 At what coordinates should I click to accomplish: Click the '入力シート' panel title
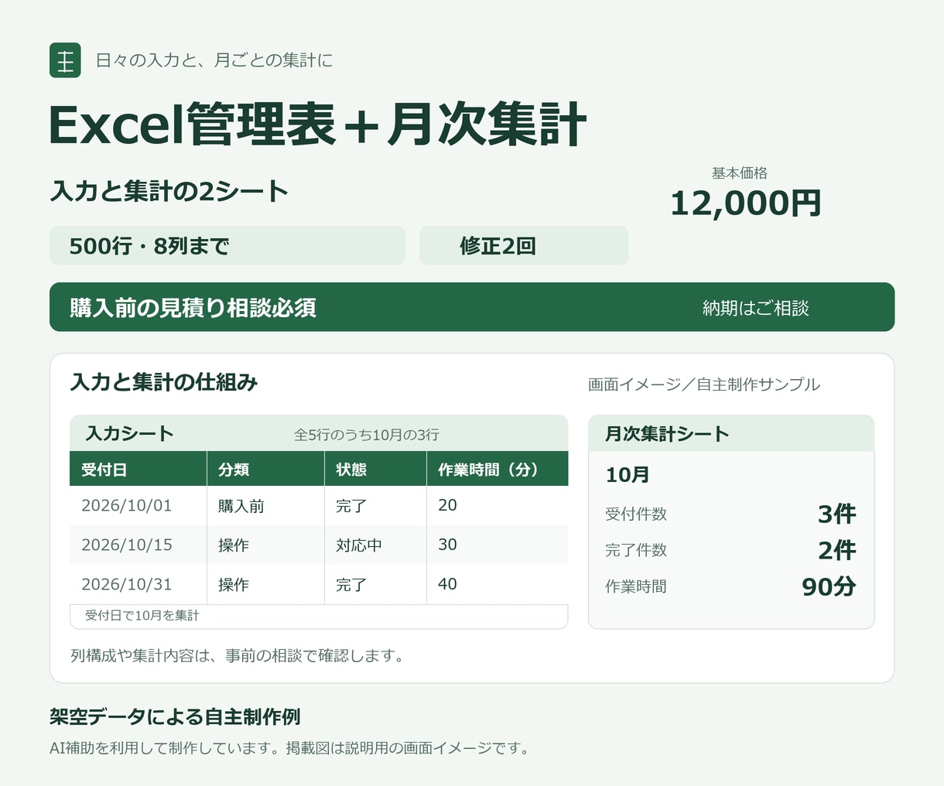[x=130, y=433]
